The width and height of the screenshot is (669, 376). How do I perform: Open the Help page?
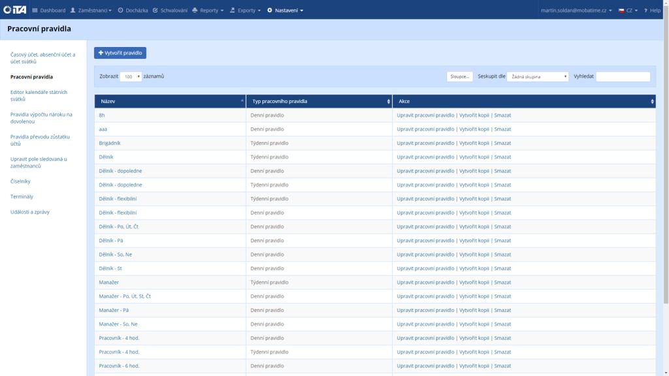(652, 10)
